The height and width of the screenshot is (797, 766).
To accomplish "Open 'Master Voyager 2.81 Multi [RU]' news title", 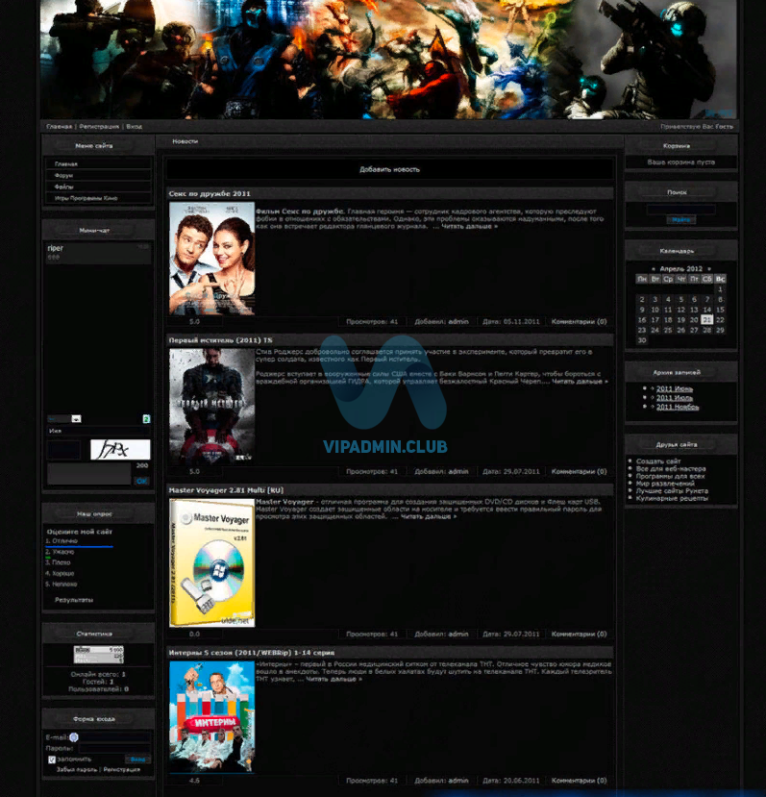I will pyautogui.click(x=226, y=490).
